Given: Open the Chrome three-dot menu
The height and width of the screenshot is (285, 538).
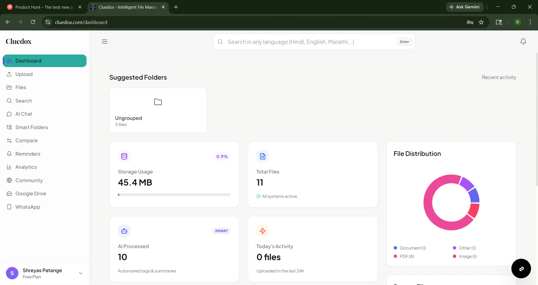Looking at the screenshot, I should coord(530,22).
